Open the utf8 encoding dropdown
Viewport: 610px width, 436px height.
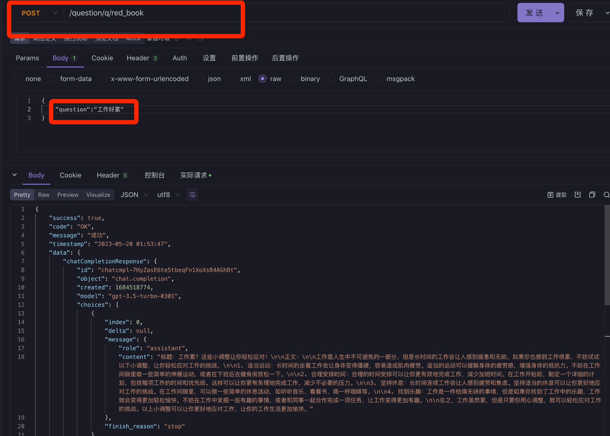[x=169, y=195]
